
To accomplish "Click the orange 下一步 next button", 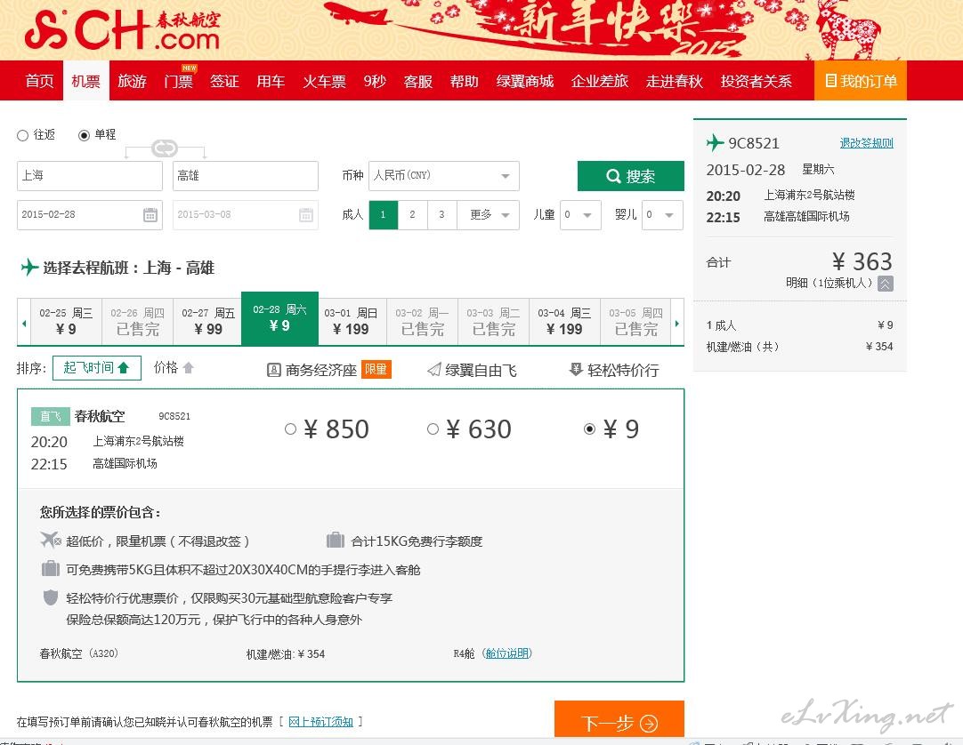I will (x=619, y=719).
